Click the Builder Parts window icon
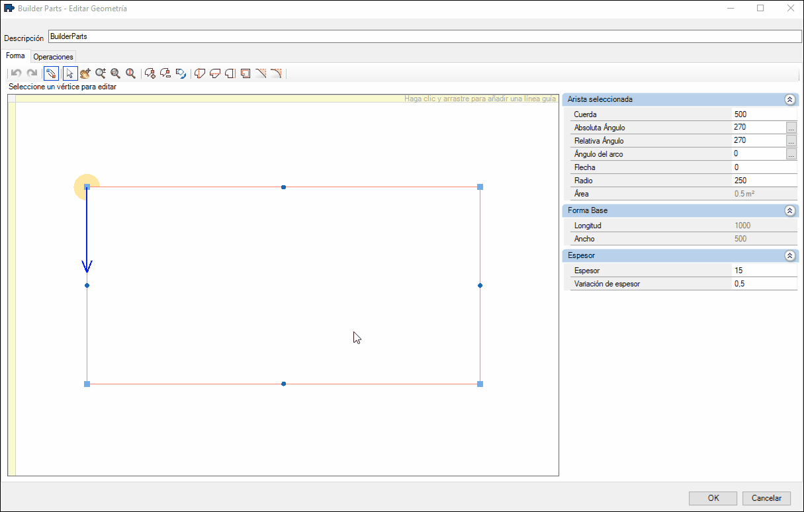This screenshot has height=512, width=804. tap(9, 9)
